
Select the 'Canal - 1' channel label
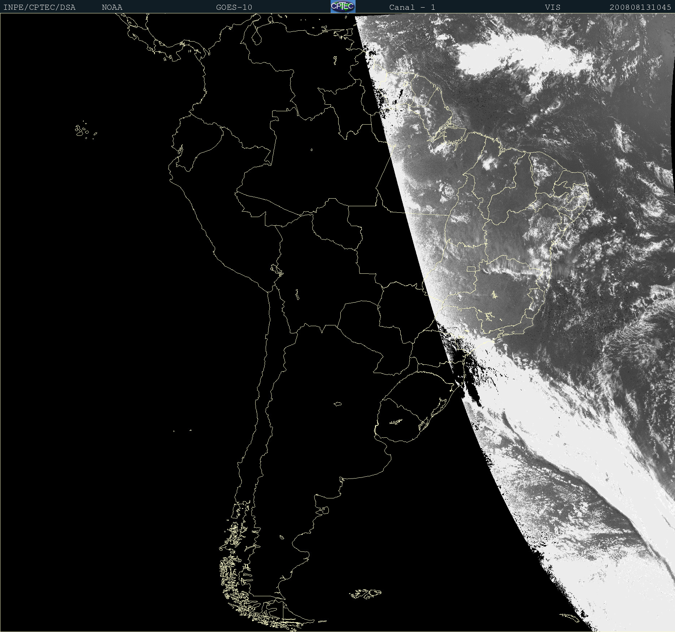[412, 7]
